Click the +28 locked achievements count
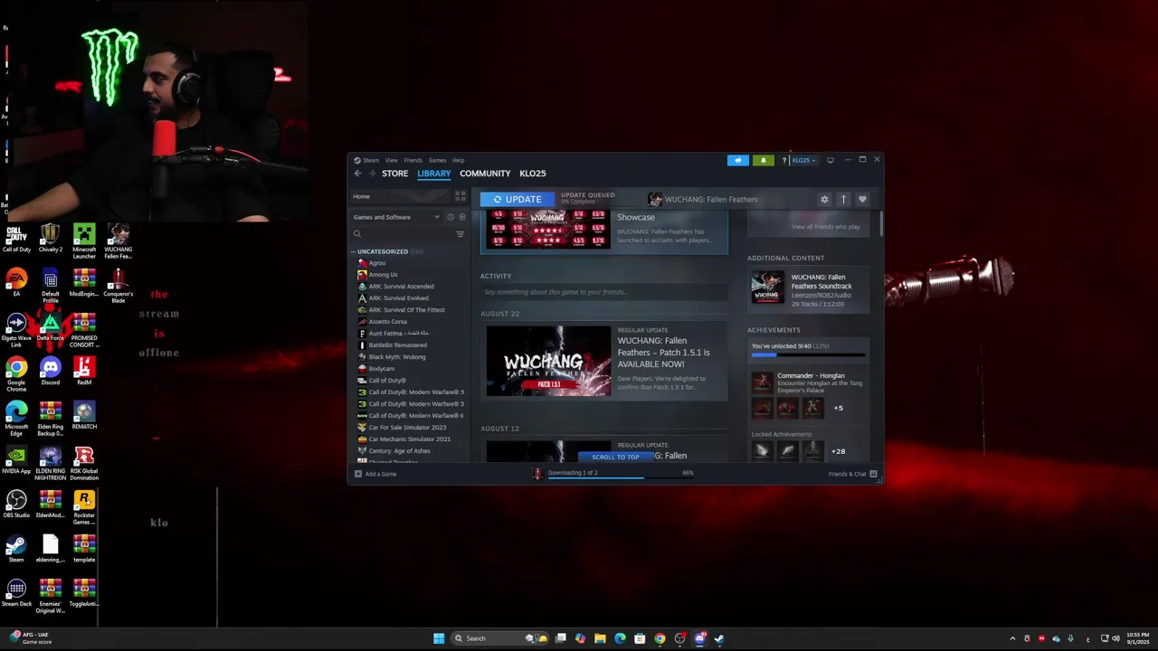The width and height of the screenshot is (1158, 651). pos(838,451)
